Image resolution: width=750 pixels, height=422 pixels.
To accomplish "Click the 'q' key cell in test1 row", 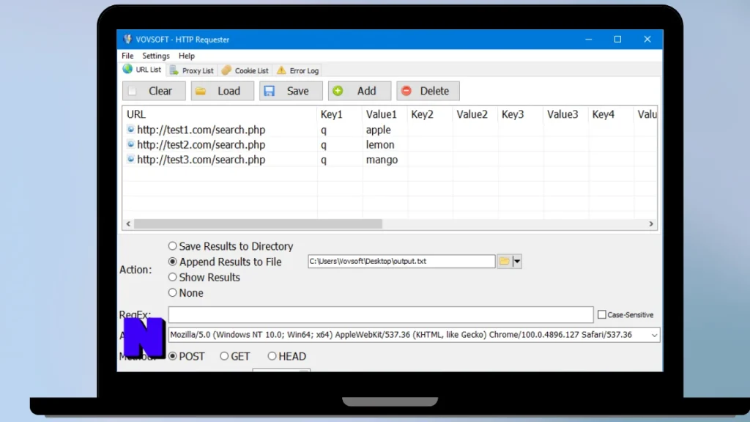I will 324,130.
